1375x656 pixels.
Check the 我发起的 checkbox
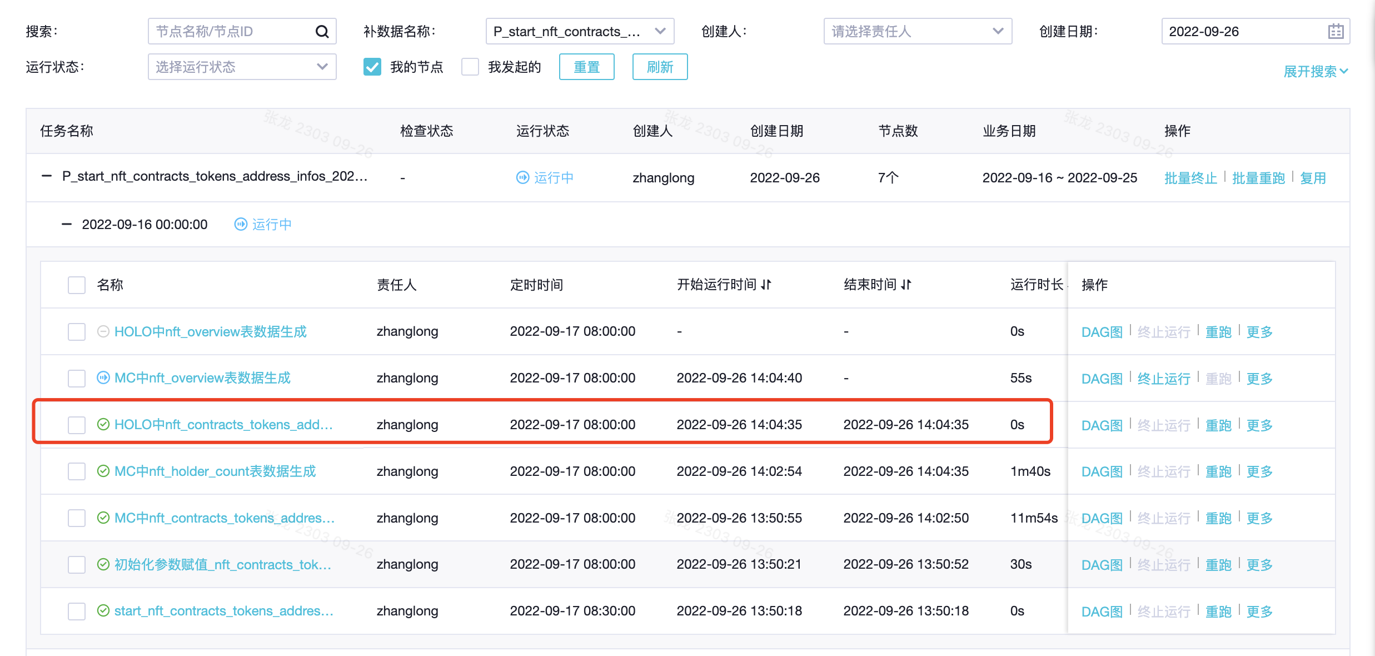(470, 67)
